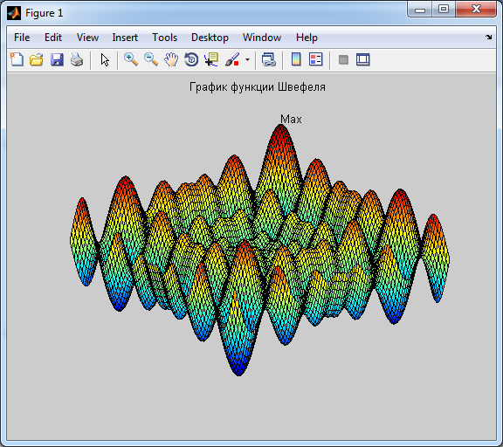The width and height of the screenshot is (503, 447).
Task: Open the Insert menu
Action: [125, 38]
